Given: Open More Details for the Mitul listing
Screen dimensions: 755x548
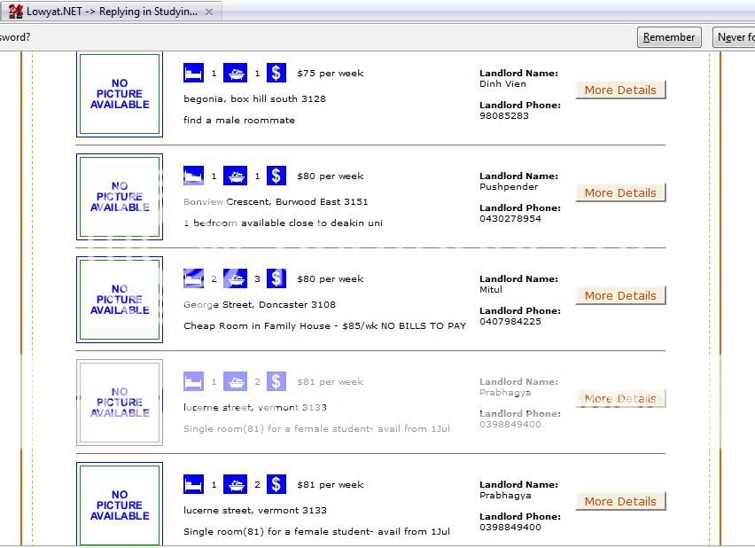Looking at the screenshot, I should click(620, 295).
